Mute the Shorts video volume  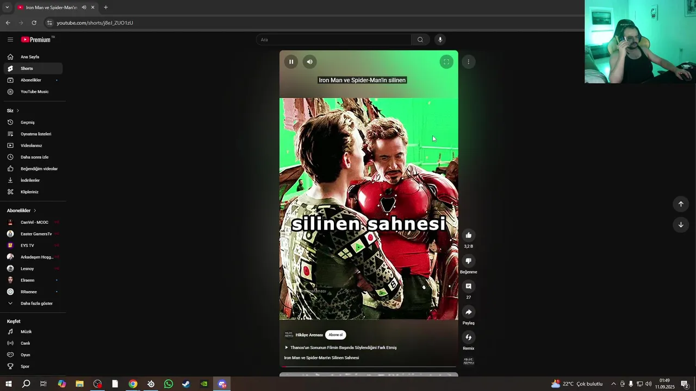click(309, 62)
